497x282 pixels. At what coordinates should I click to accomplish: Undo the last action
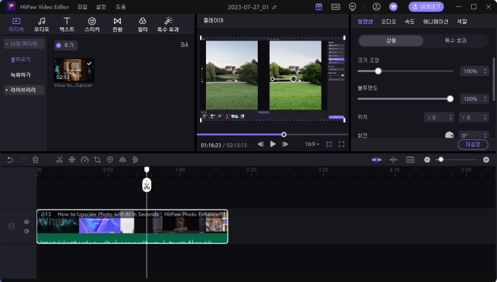(x=10, y=160)
